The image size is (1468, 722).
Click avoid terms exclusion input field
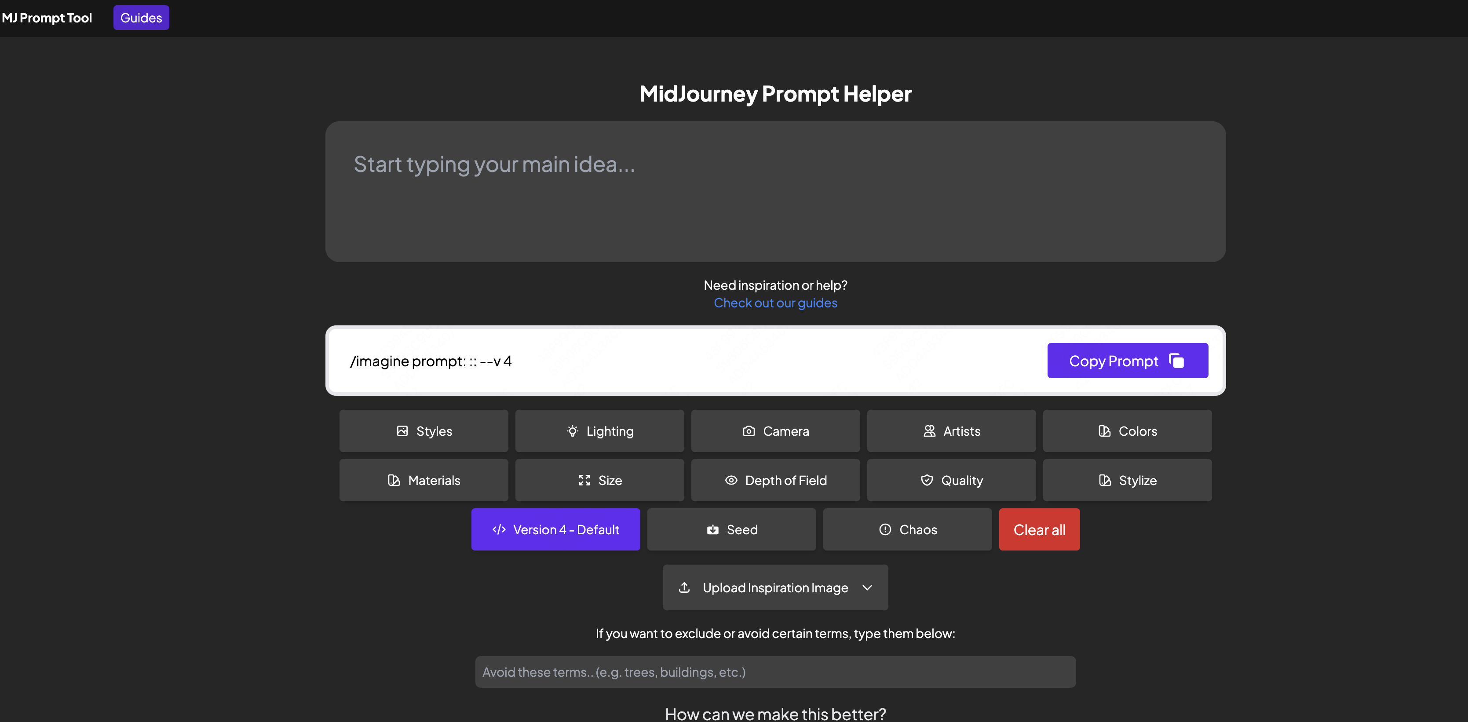click(775, 671)
